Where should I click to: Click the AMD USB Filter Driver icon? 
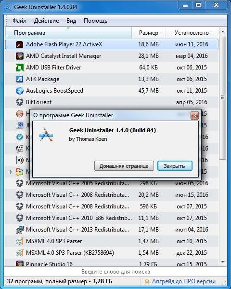click(x=20, y=68)
